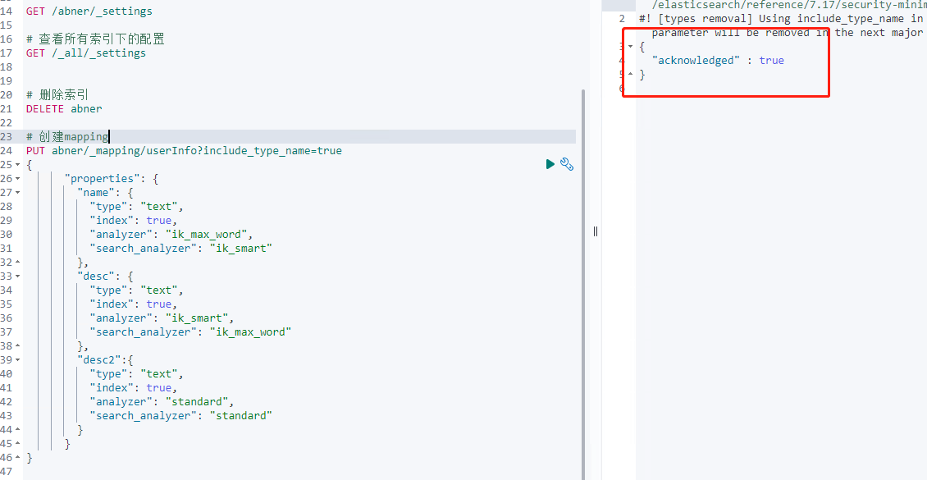The width and height of the screenshot is (927, 480).
Task: Click the "standard" search_analyzer value on line 43
Action: tap(240, 416)
